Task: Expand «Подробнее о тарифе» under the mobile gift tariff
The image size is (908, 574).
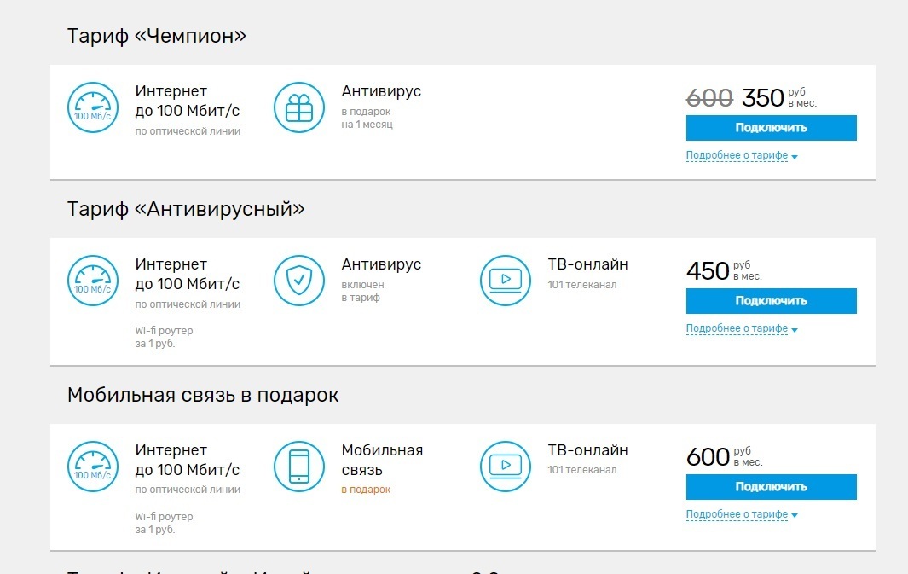Action: pos(737,514)
